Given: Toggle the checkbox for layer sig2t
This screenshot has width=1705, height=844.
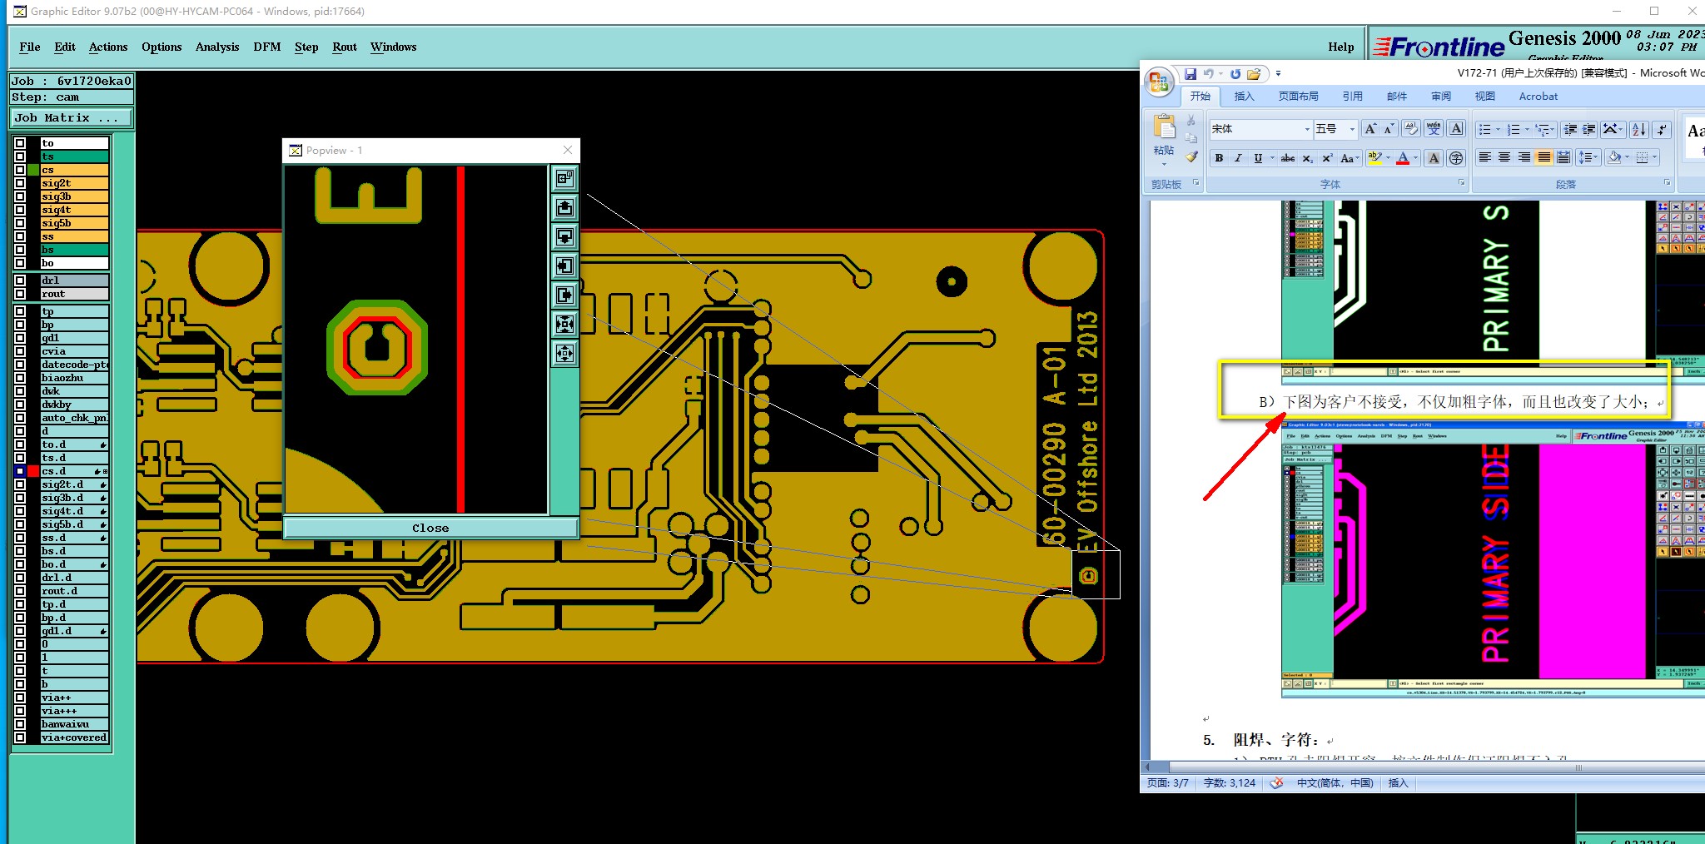Looking at the screenshot, I should [20, 183].
